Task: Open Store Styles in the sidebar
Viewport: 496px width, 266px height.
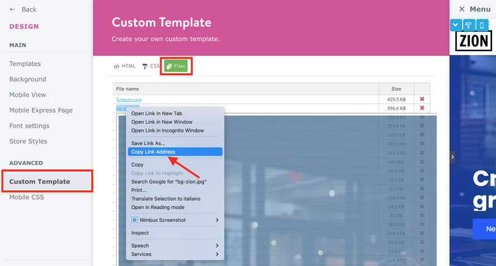Action: point(28,141)
